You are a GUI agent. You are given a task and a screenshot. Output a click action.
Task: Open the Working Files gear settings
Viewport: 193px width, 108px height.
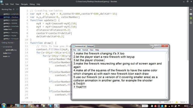point(14,9)
